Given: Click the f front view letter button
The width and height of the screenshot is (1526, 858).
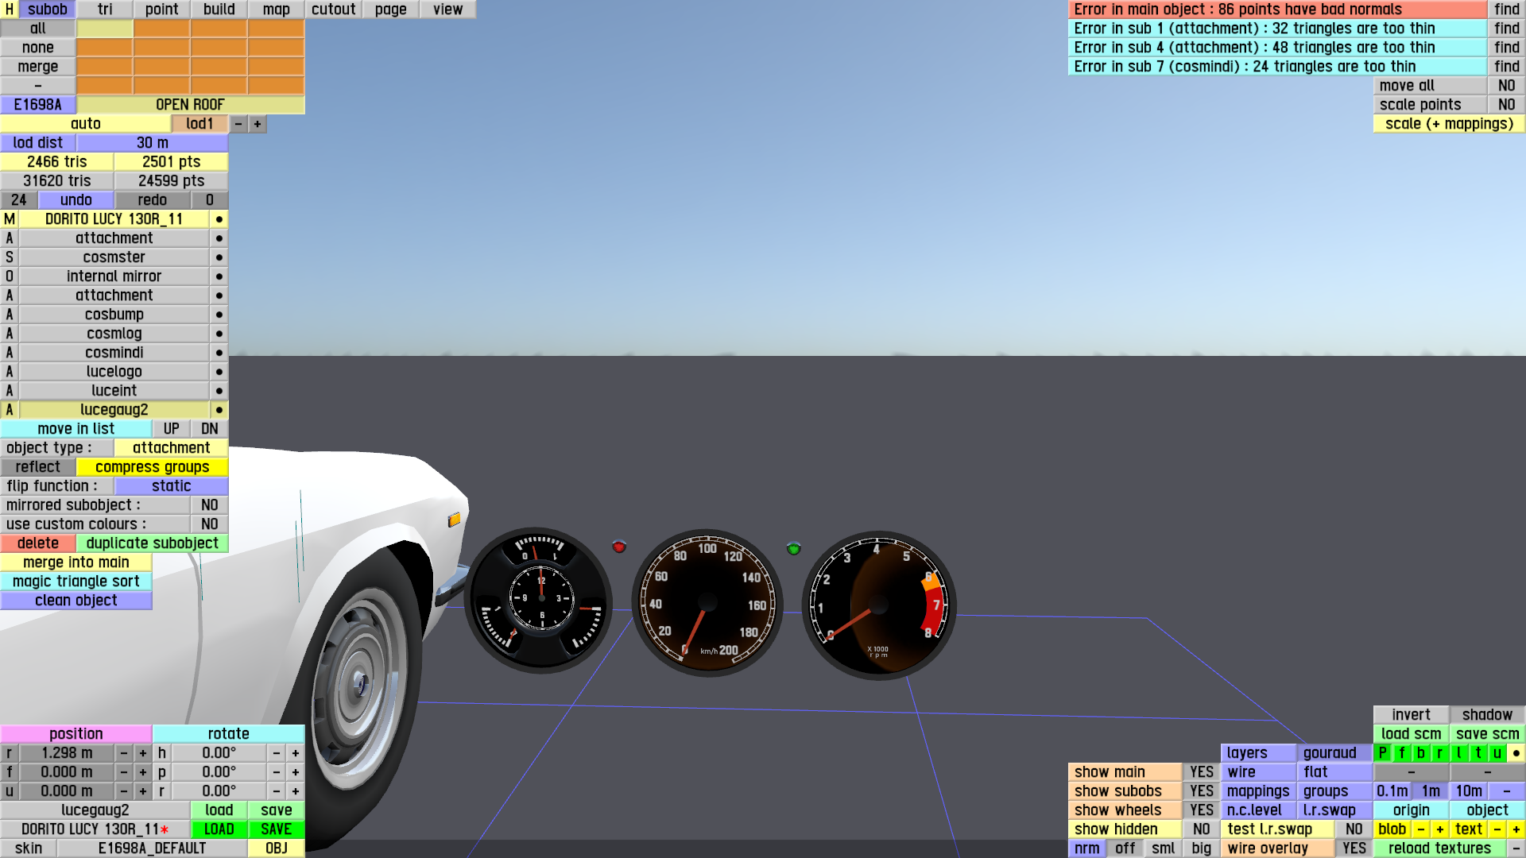Looking at the screenshot, I should (1402, 753).
